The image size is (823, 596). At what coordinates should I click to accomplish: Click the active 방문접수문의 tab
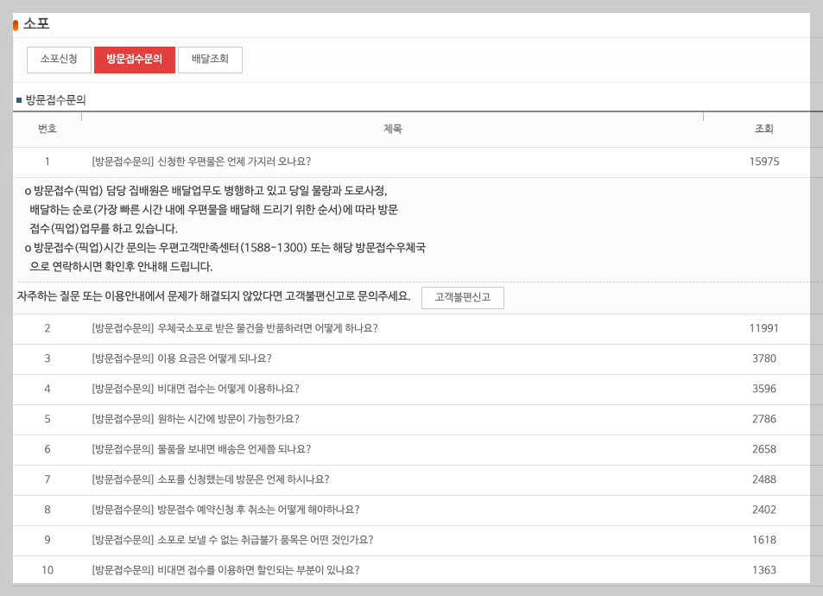click(135, 60)
